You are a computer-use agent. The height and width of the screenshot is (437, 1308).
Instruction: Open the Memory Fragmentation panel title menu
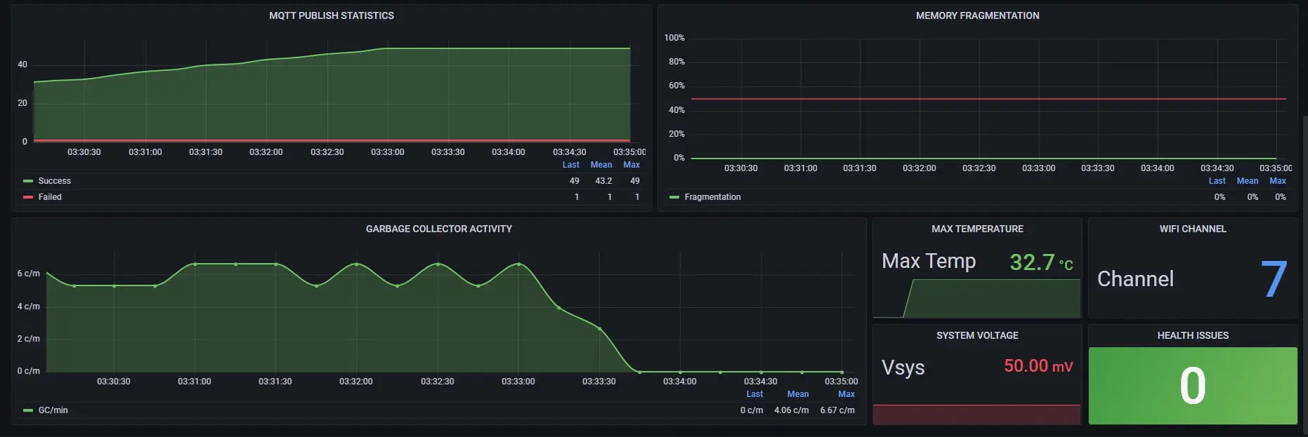click(x=977, y=15)
